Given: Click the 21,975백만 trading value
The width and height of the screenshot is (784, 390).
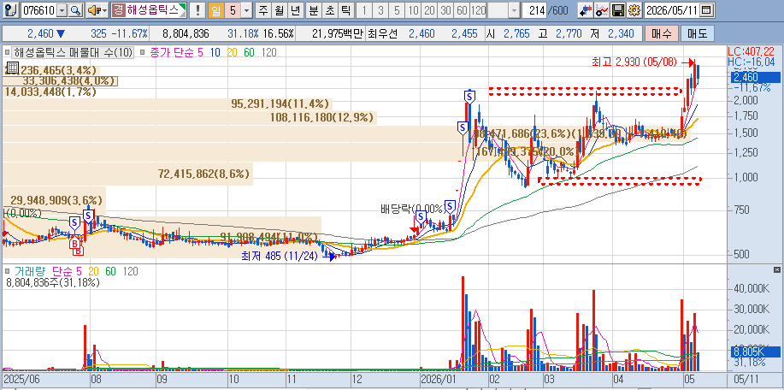Looking at the screenshot, I should point(337,33).
